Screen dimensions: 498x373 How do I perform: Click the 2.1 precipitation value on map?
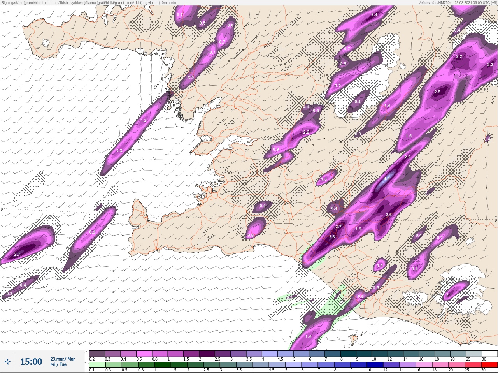coord(449,295)
